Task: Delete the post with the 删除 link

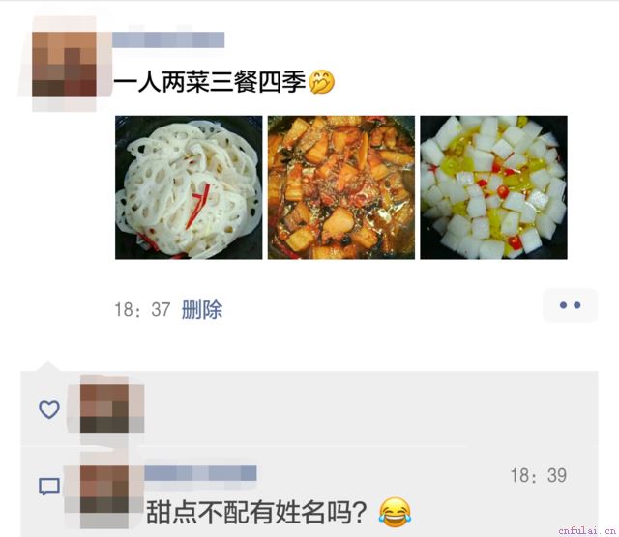Action: (x=202, y=309)
